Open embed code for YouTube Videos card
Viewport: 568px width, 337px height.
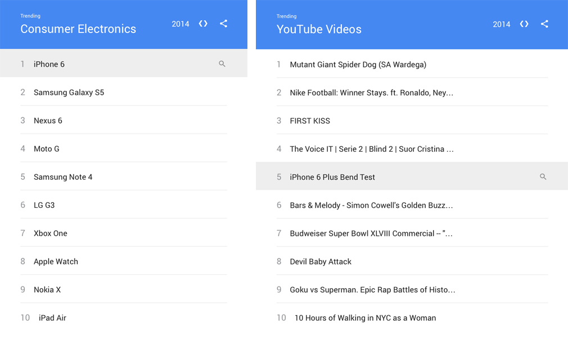point(524,24)
